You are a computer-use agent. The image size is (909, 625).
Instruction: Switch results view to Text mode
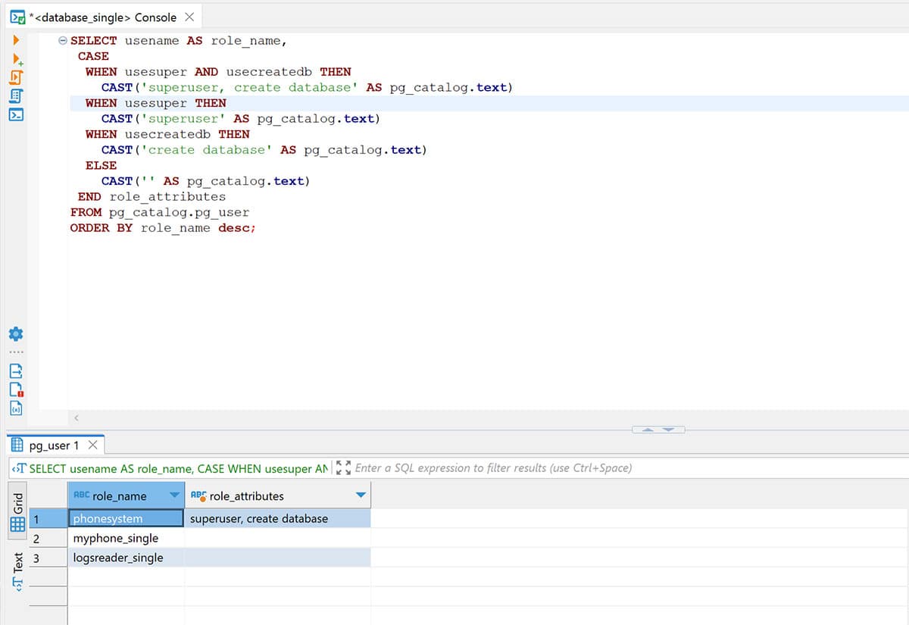(x=17, y=571)
